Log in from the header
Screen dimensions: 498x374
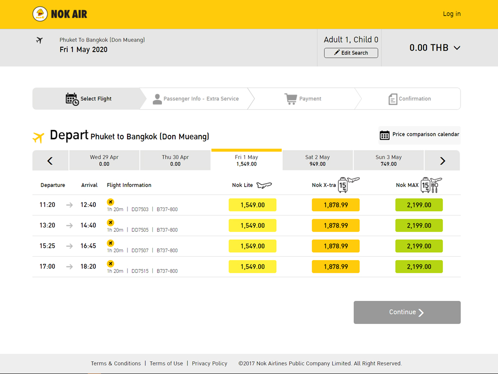click(x=452, y=14)
